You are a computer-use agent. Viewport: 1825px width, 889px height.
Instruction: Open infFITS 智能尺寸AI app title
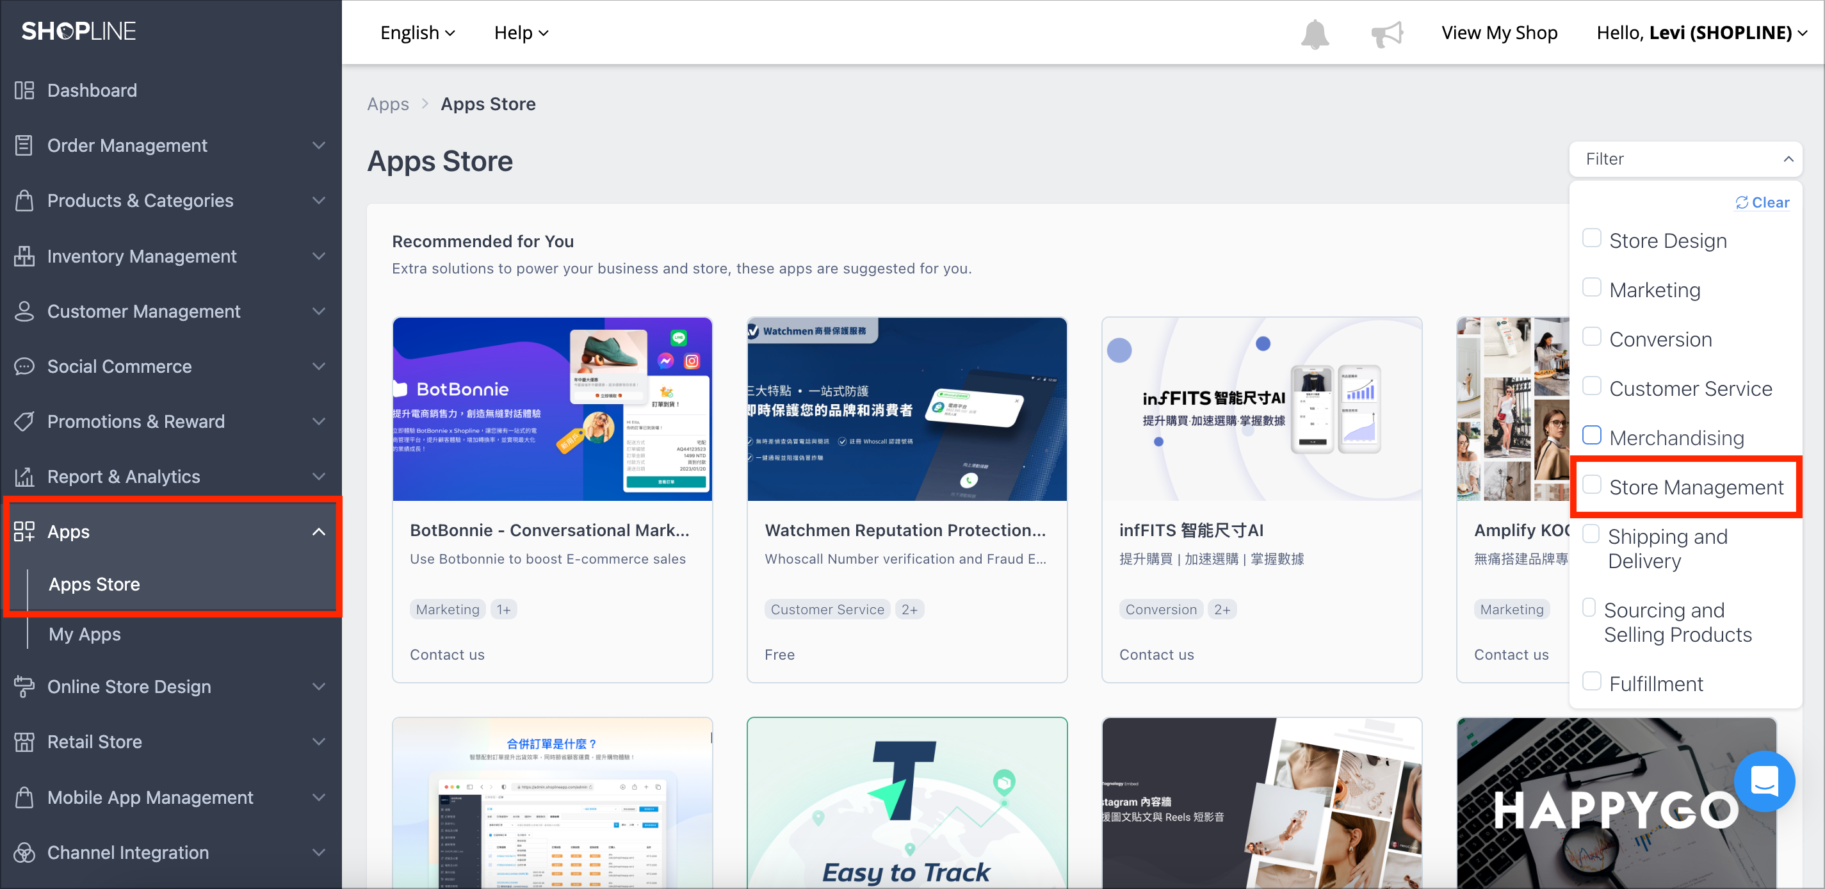(1191, 530)
